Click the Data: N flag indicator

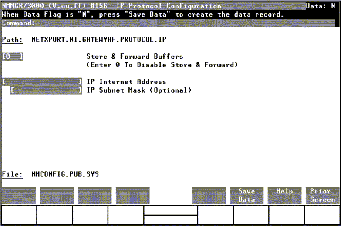click(x=321, y=6)
